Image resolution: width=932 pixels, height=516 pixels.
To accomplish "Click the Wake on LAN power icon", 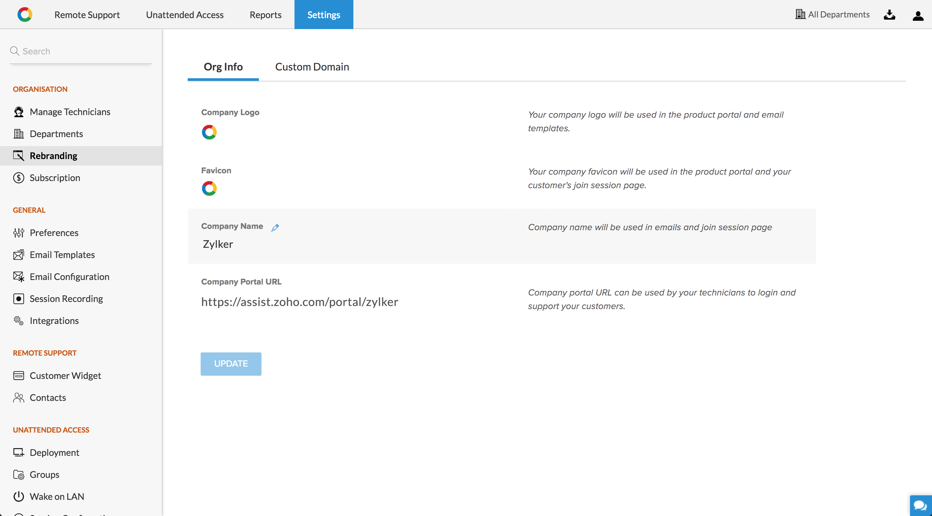I will click(x=18, y=497).
